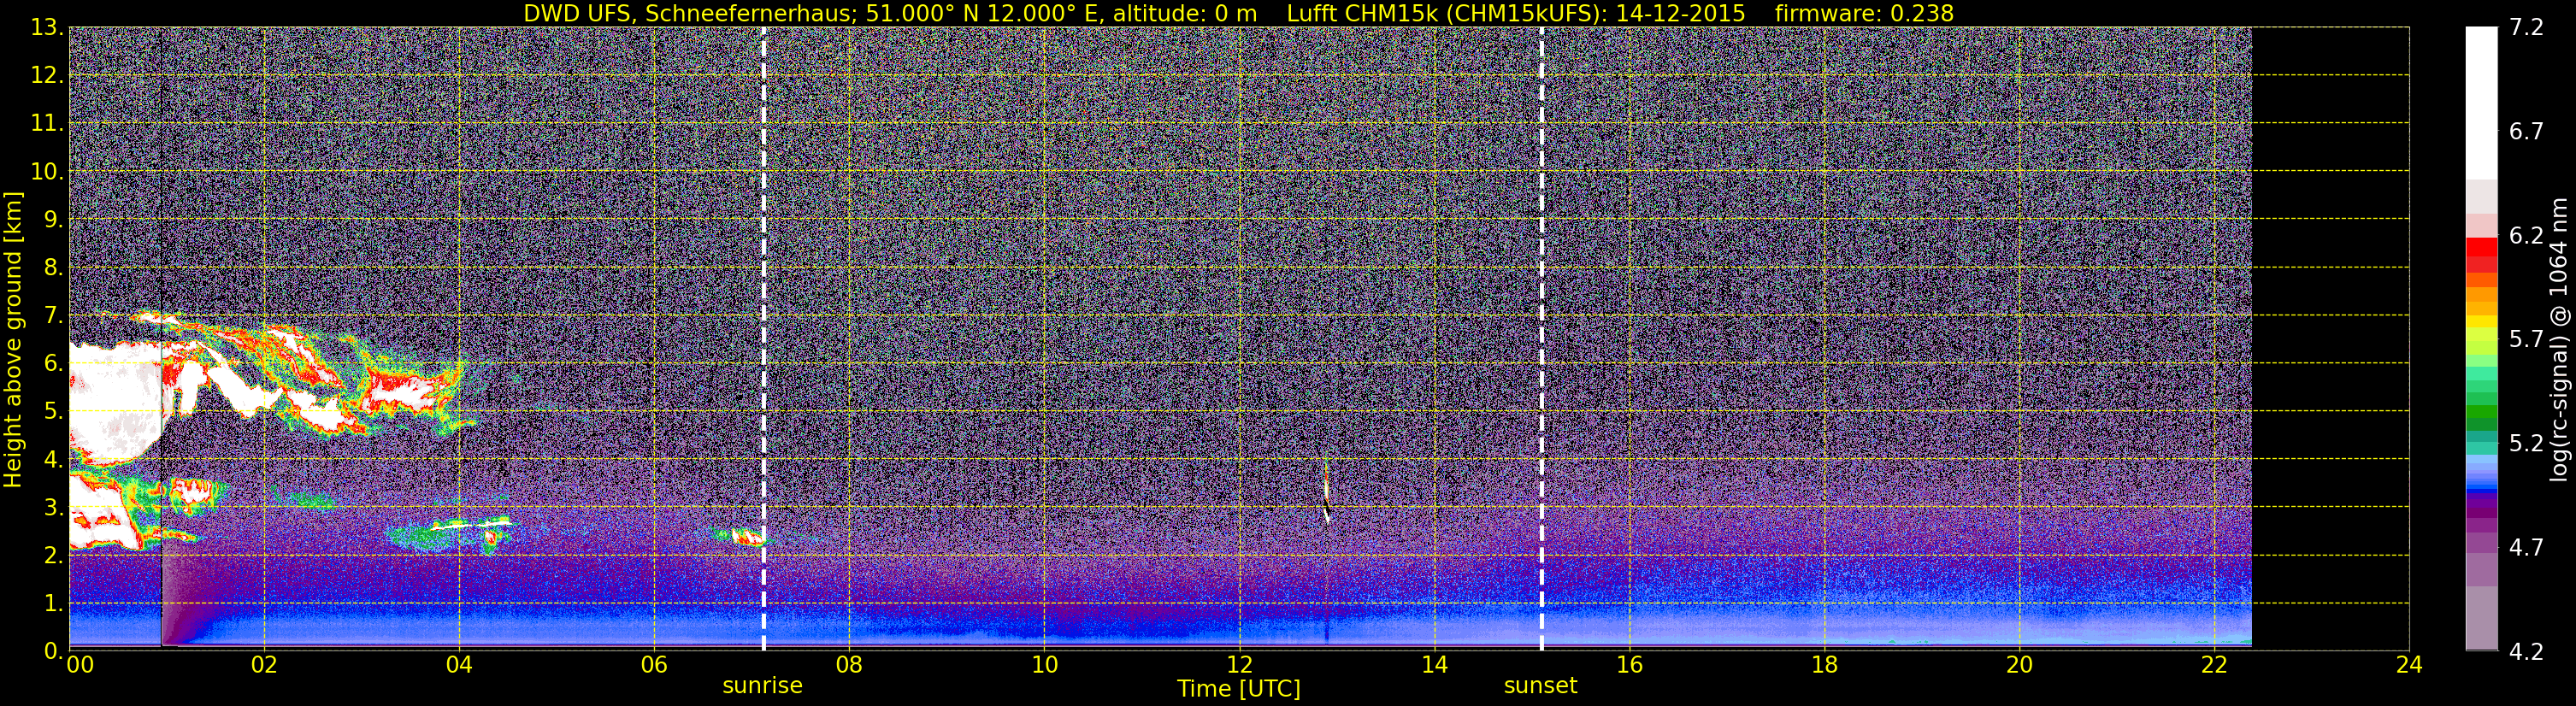
Task: Click the y-axis tick label '5.'
Action: [53, 411]
